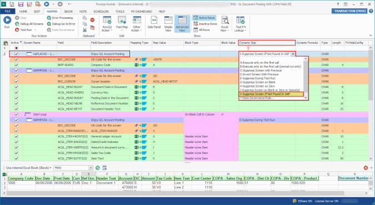Image resolution: width=375 pixels, height=205 pixels.
Task: Switch to Simple View
Action: (168, 24)
